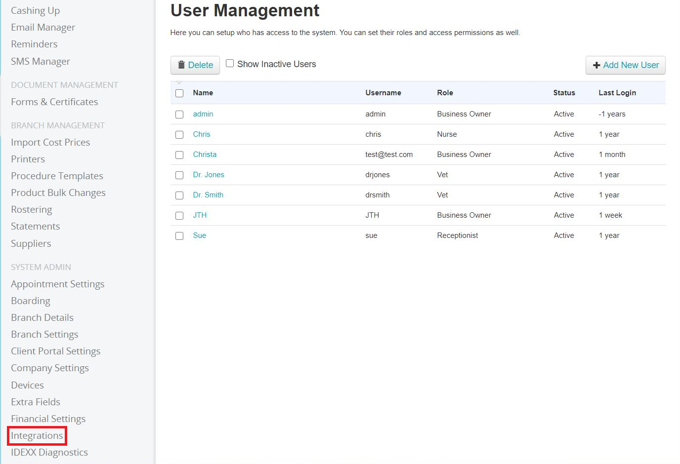Navigate to Forms & Certificates
Image resolution: width=680 pixels, height=464 pixels.
point(54,102)
